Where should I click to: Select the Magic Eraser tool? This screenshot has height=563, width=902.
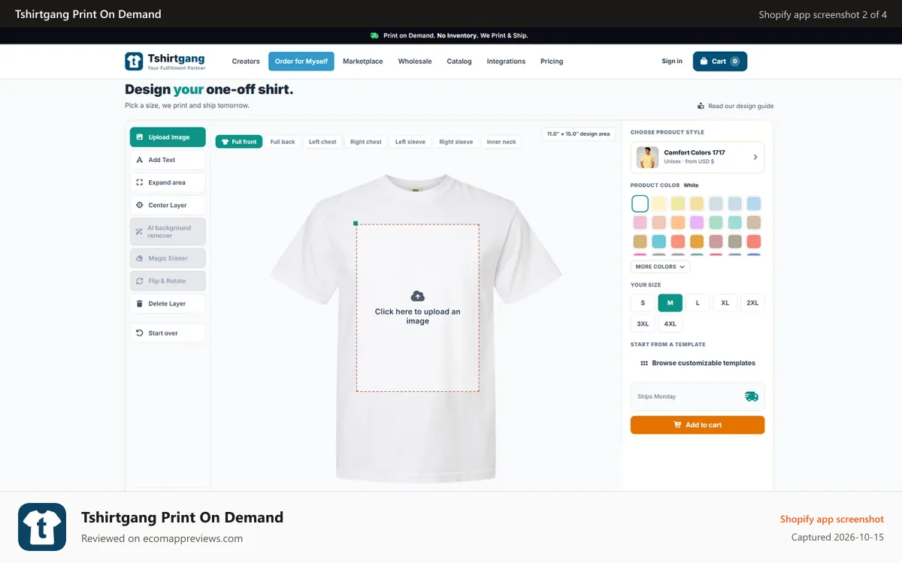[168, 258]
